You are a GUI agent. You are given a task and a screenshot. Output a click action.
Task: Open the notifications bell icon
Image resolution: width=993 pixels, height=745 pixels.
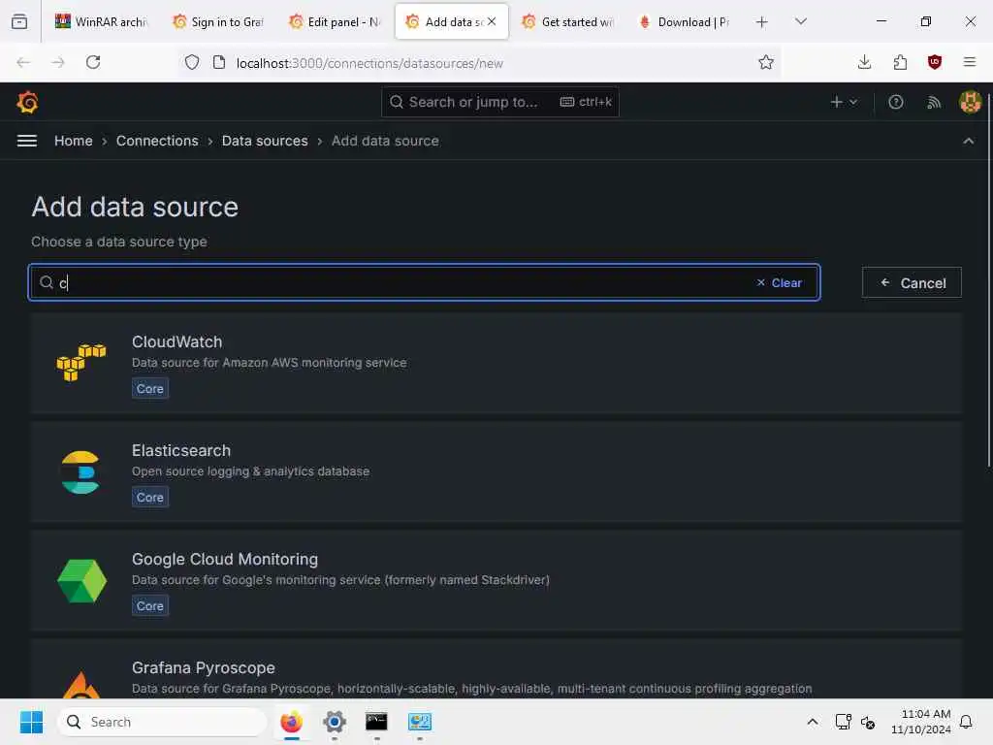(x=966, y=722)
